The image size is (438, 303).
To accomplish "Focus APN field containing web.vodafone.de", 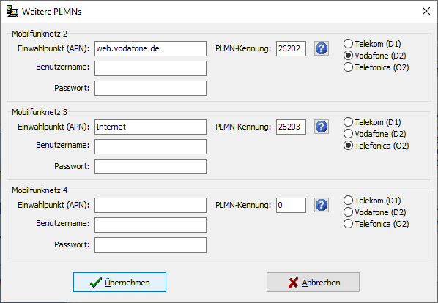I will (150, 48).
